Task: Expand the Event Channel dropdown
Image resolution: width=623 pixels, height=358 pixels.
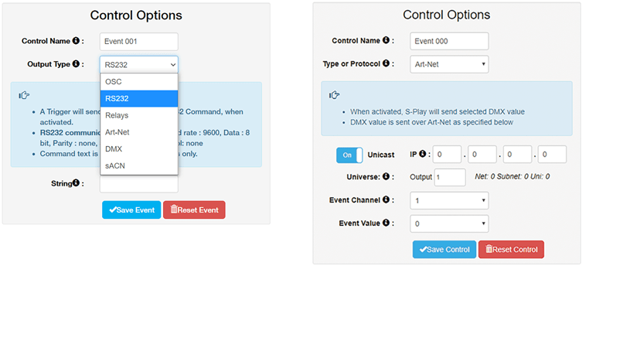Action: [x=449, y=201]
